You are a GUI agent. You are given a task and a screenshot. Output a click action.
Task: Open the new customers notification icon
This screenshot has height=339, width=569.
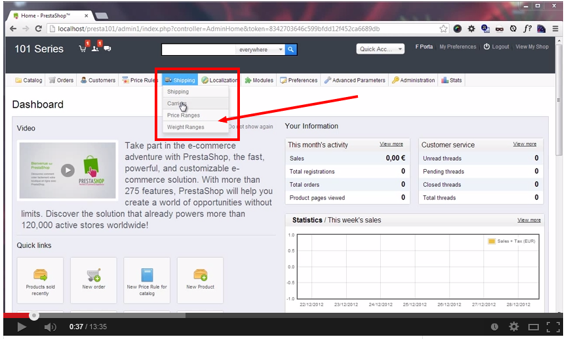tap(95, 49)
